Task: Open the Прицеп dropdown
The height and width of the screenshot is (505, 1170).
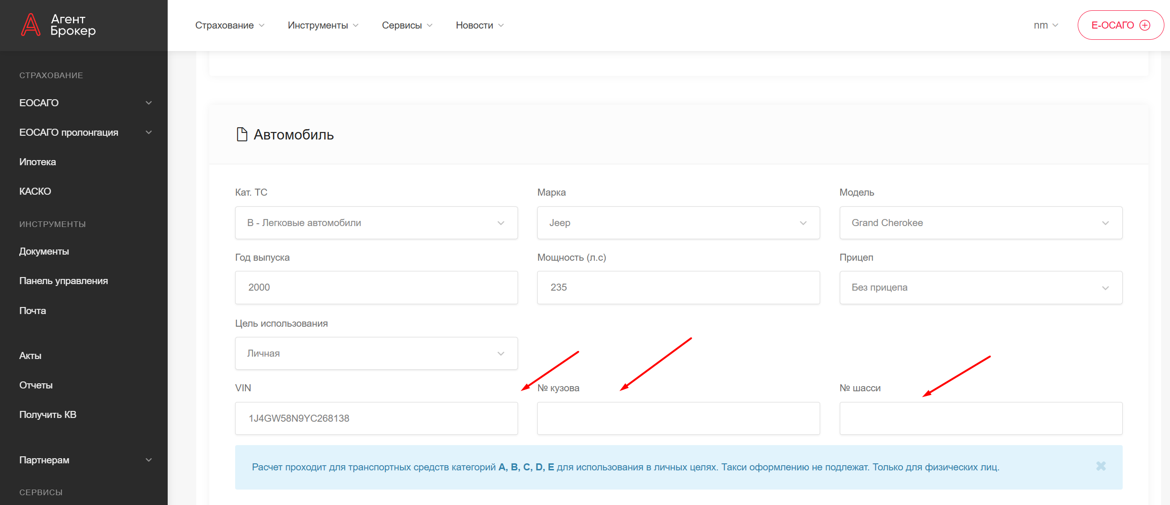Action: point(980,287)
